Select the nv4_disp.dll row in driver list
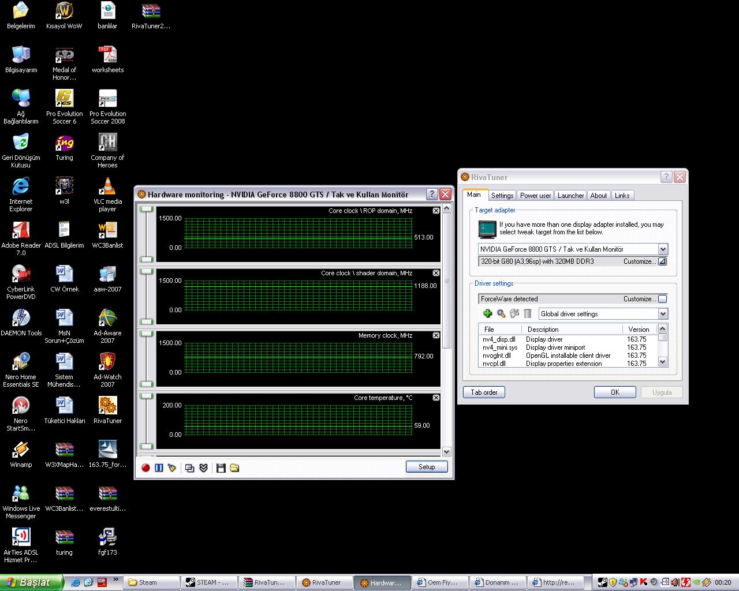 point(568,339)
